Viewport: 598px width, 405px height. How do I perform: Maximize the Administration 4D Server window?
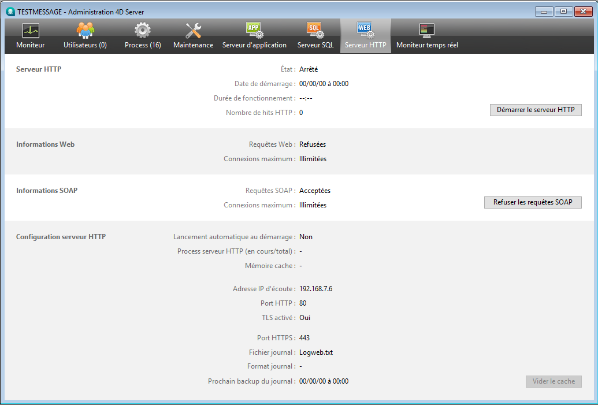[x=563, y=11]
